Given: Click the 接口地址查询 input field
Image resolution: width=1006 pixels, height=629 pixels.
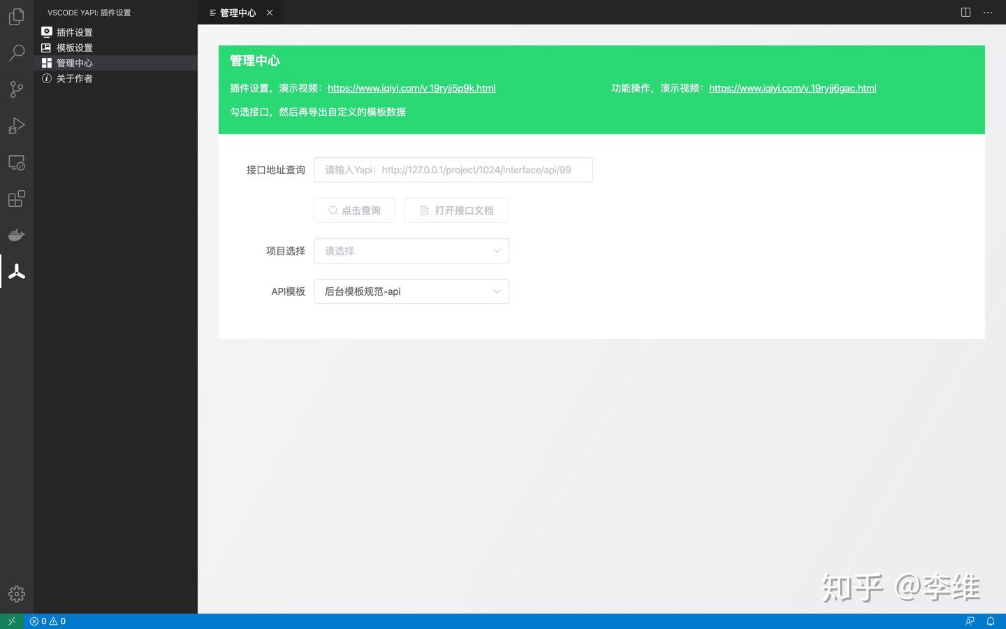Looking at the screenshot, I should point(453,170).
